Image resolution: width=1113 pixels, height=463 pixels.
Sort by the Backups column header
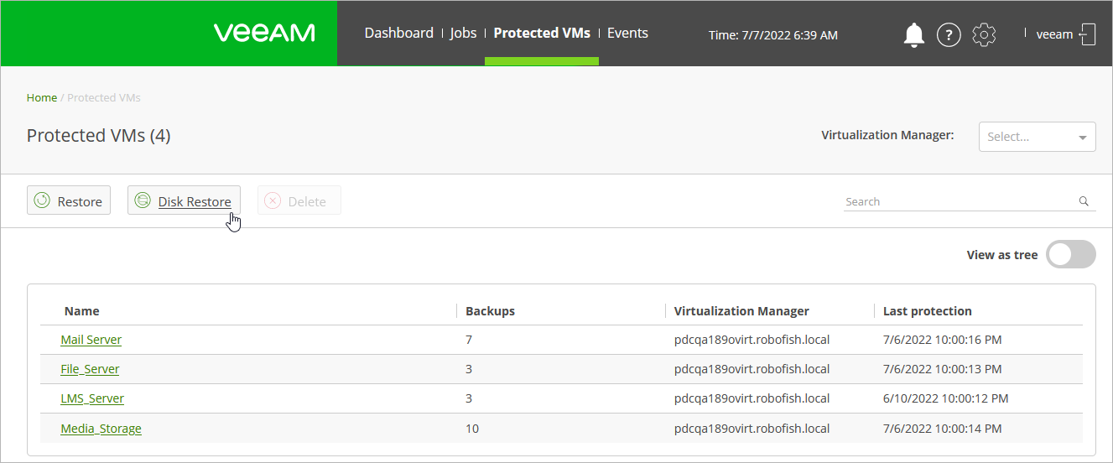(490, 311)
